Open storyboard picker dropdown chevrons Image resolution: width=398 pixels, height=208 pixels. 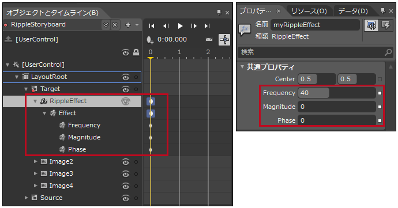click(106, 25)
